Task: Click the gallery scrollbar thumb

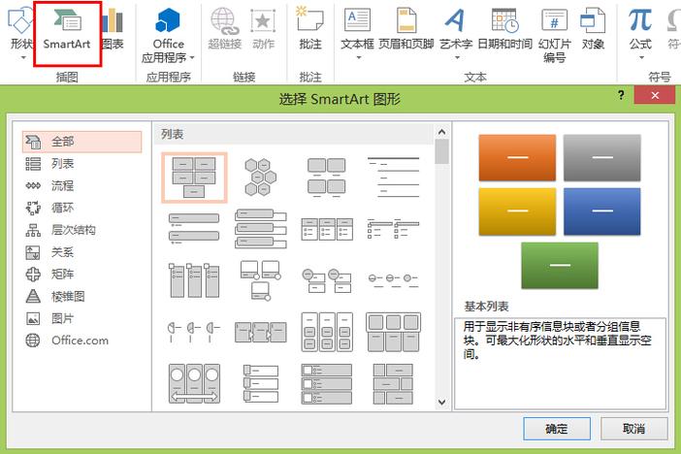Action: pos(441,151)
